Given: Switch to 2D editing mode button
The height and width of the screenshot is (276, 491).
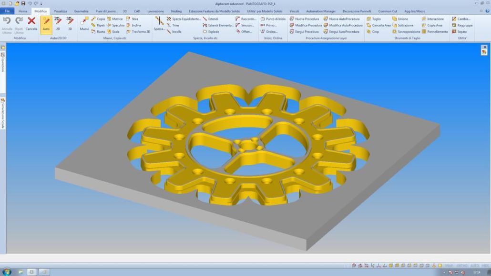Looking at the screenshot, I should click(x=58, y=24).
